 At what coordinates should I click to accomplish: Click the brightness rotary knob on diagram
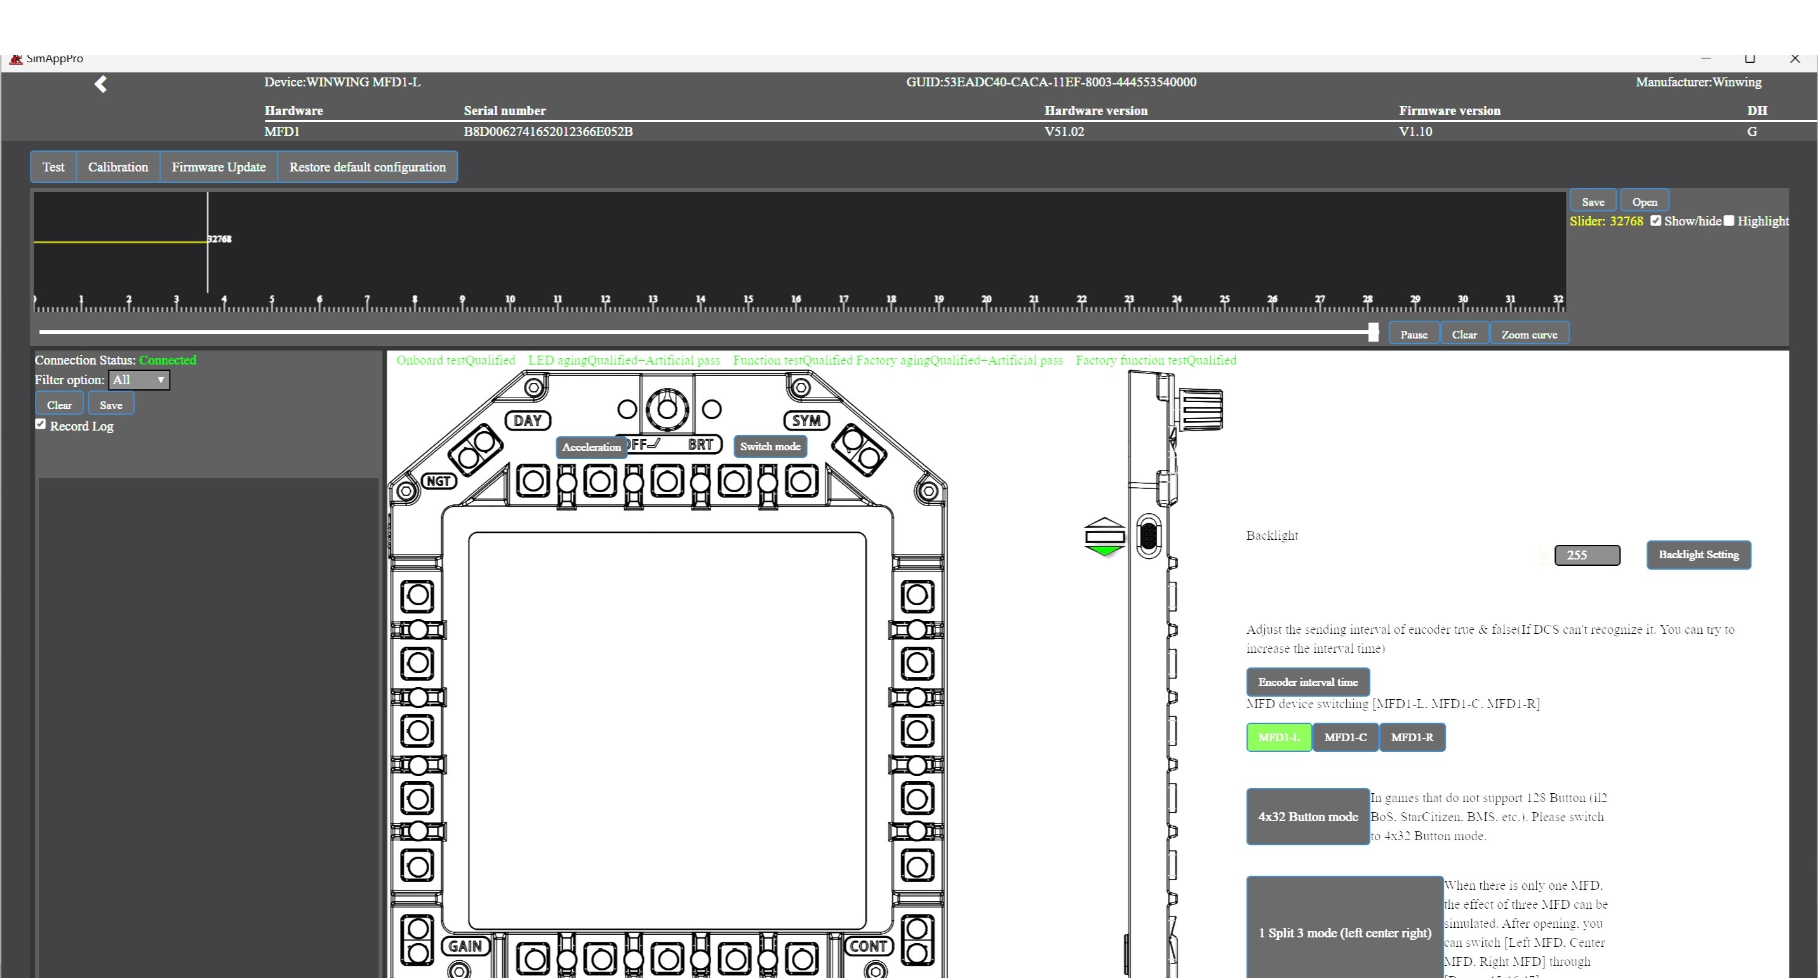click(x=667, y=408)
